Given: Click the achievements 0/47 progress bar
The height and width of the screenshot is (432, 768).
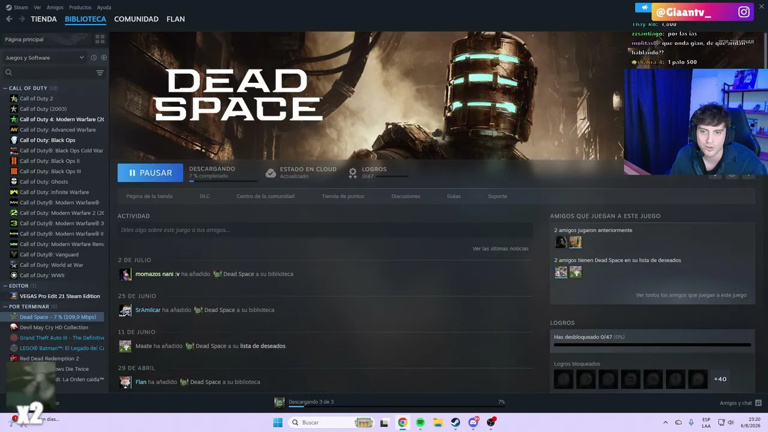Looking at the screenshot, I should (652, 345).
